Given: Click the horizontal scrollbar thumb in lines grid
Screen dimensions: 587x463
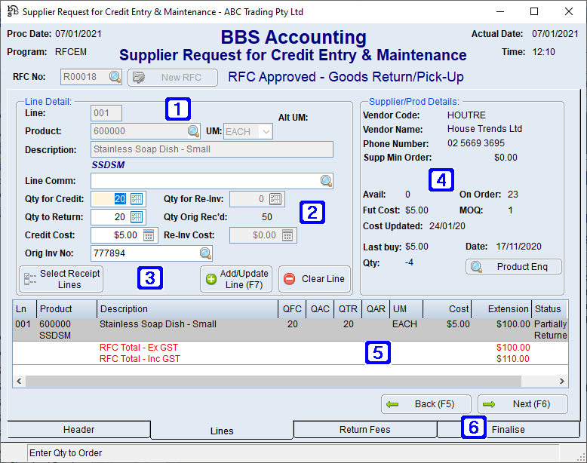Looking at the screenshot, I should 273,382.
